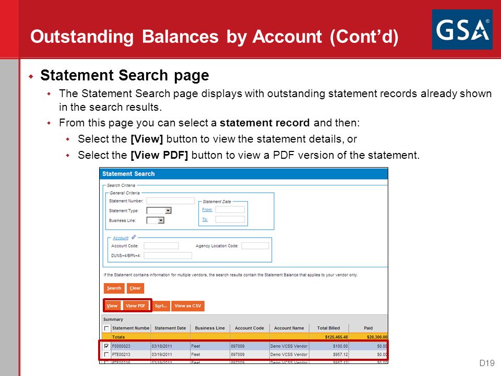Click the $20,300.00 paid total
501x376 pixels.
377,337
